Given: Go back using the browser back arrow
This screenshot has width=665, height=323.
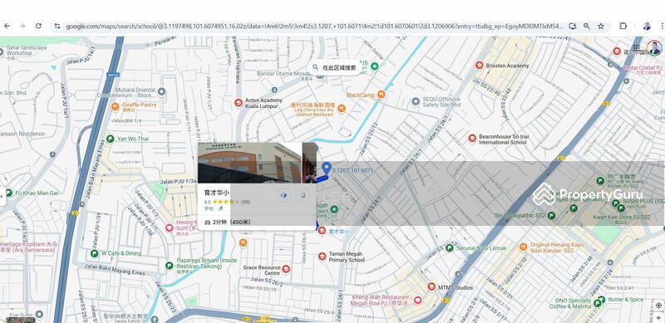Looking at the screenshot, I should 7,26.
